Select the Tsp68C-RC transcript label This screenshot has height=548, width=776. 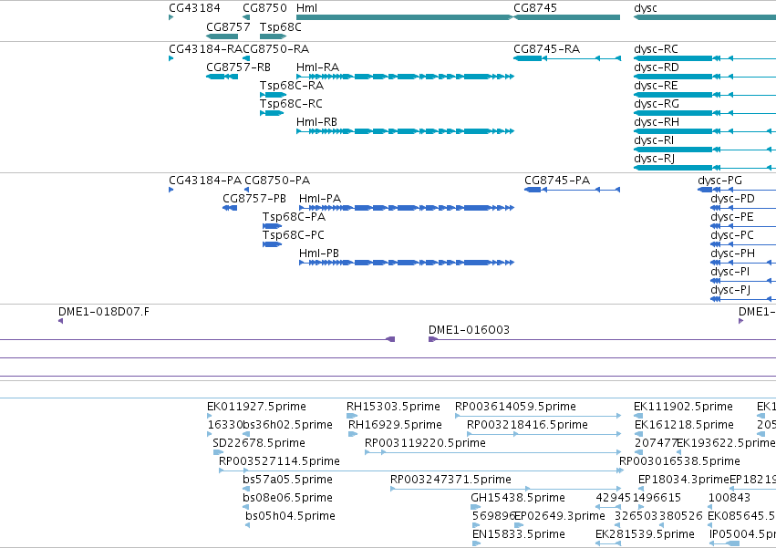tap(292, 103)
